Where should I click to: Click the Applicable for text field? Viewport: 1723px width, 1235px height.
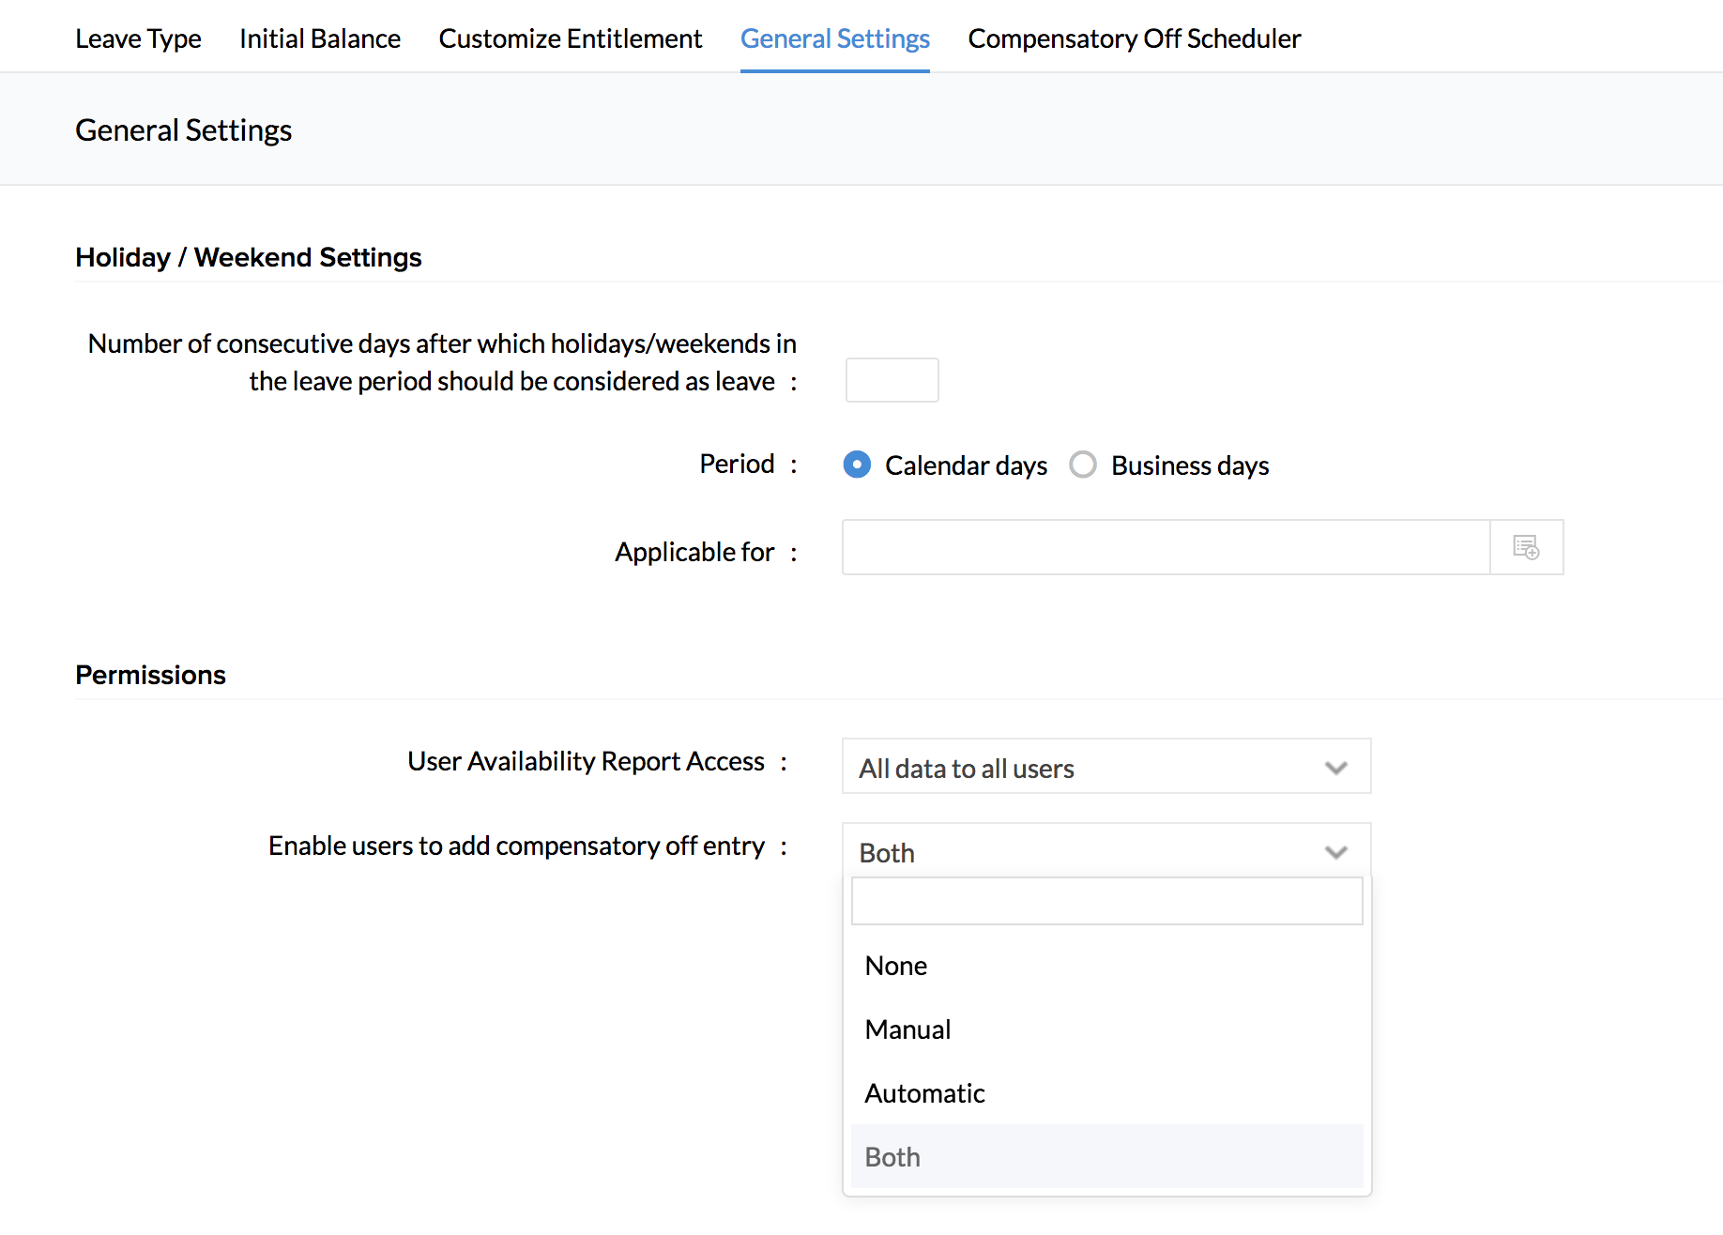click(1165, 547)
